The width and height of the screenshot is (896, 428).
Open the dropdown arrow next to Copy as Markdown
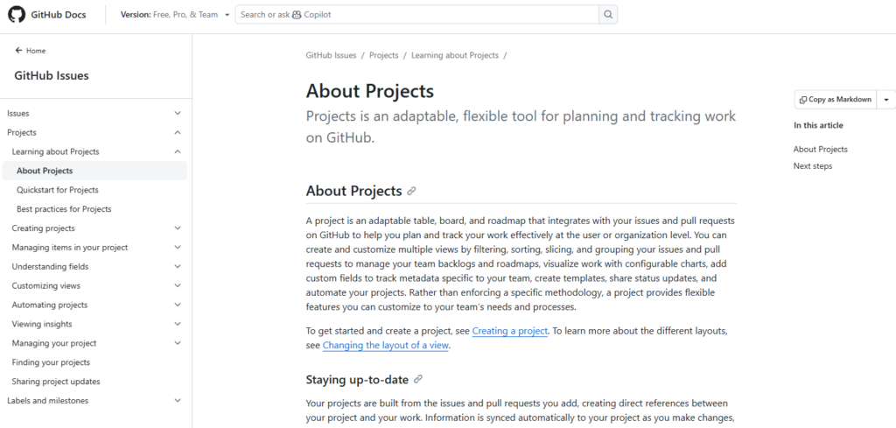pyautogui.click(x=886, y=100)
